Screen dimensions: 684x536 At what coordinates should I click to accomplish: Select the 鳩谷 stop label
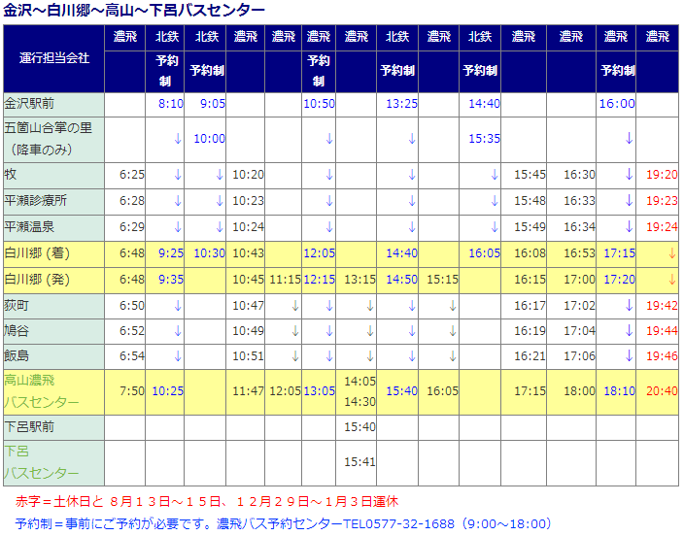pos(17,330)
